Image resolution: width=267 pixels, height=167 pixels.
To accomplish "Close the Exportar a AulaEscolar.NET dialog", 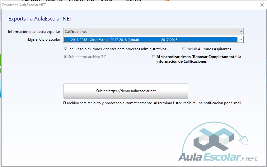I will 262,5.
